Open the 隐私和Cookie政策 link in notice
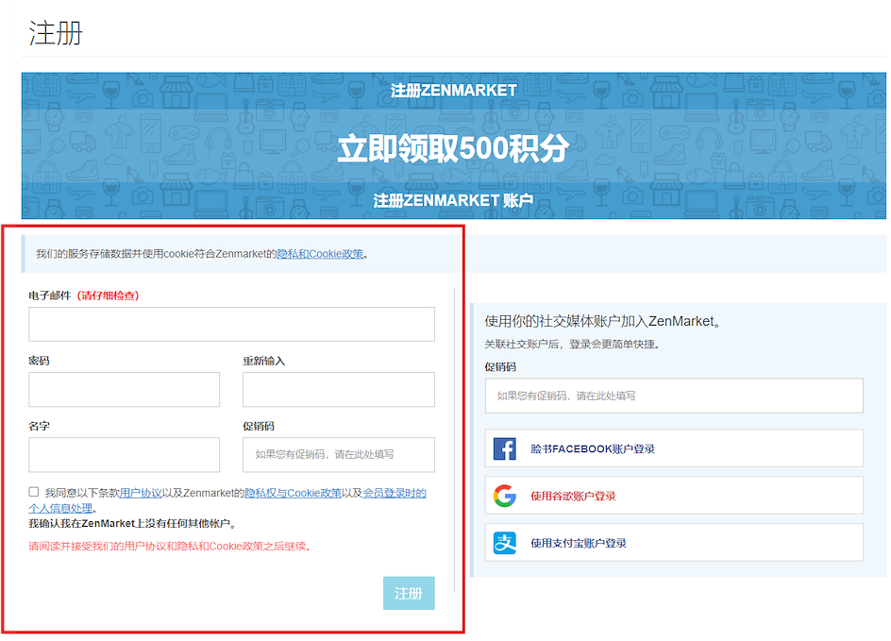This screenshot has width=891, height=641. coord(320,254)
